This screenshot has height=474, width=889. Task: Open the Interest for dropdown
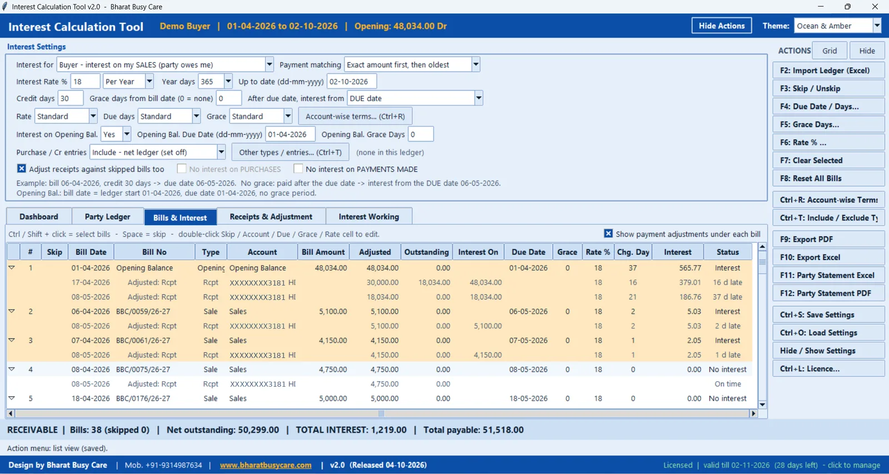tap(269, 64)
